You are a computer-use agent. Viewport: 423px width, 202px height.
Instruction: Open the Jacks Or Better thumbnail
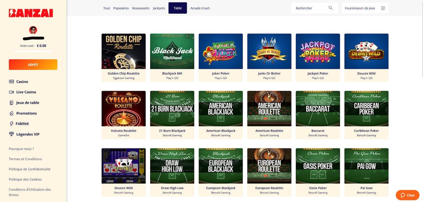click(269, 51)
